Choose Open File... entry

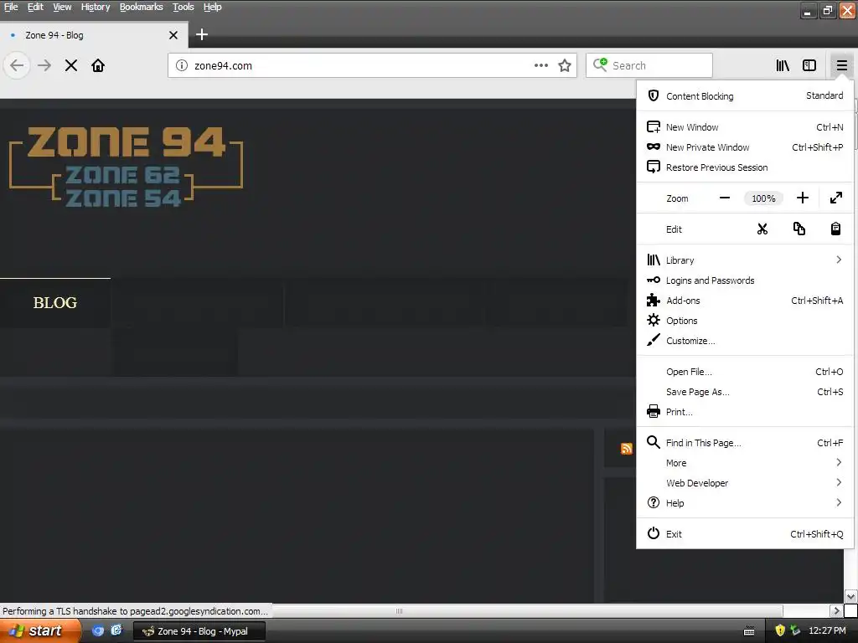point(745,372)
